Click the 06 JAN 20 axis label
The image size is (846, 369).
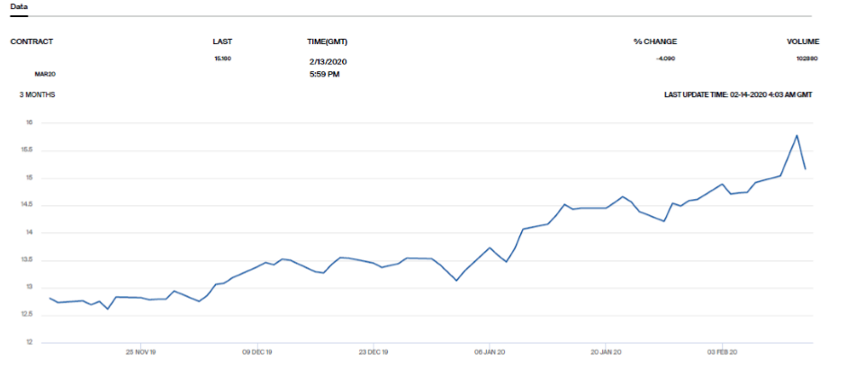click(489, 352)
